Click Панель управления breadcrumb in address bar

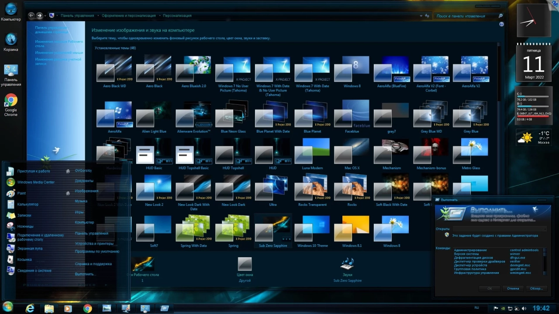click(77, 16)
